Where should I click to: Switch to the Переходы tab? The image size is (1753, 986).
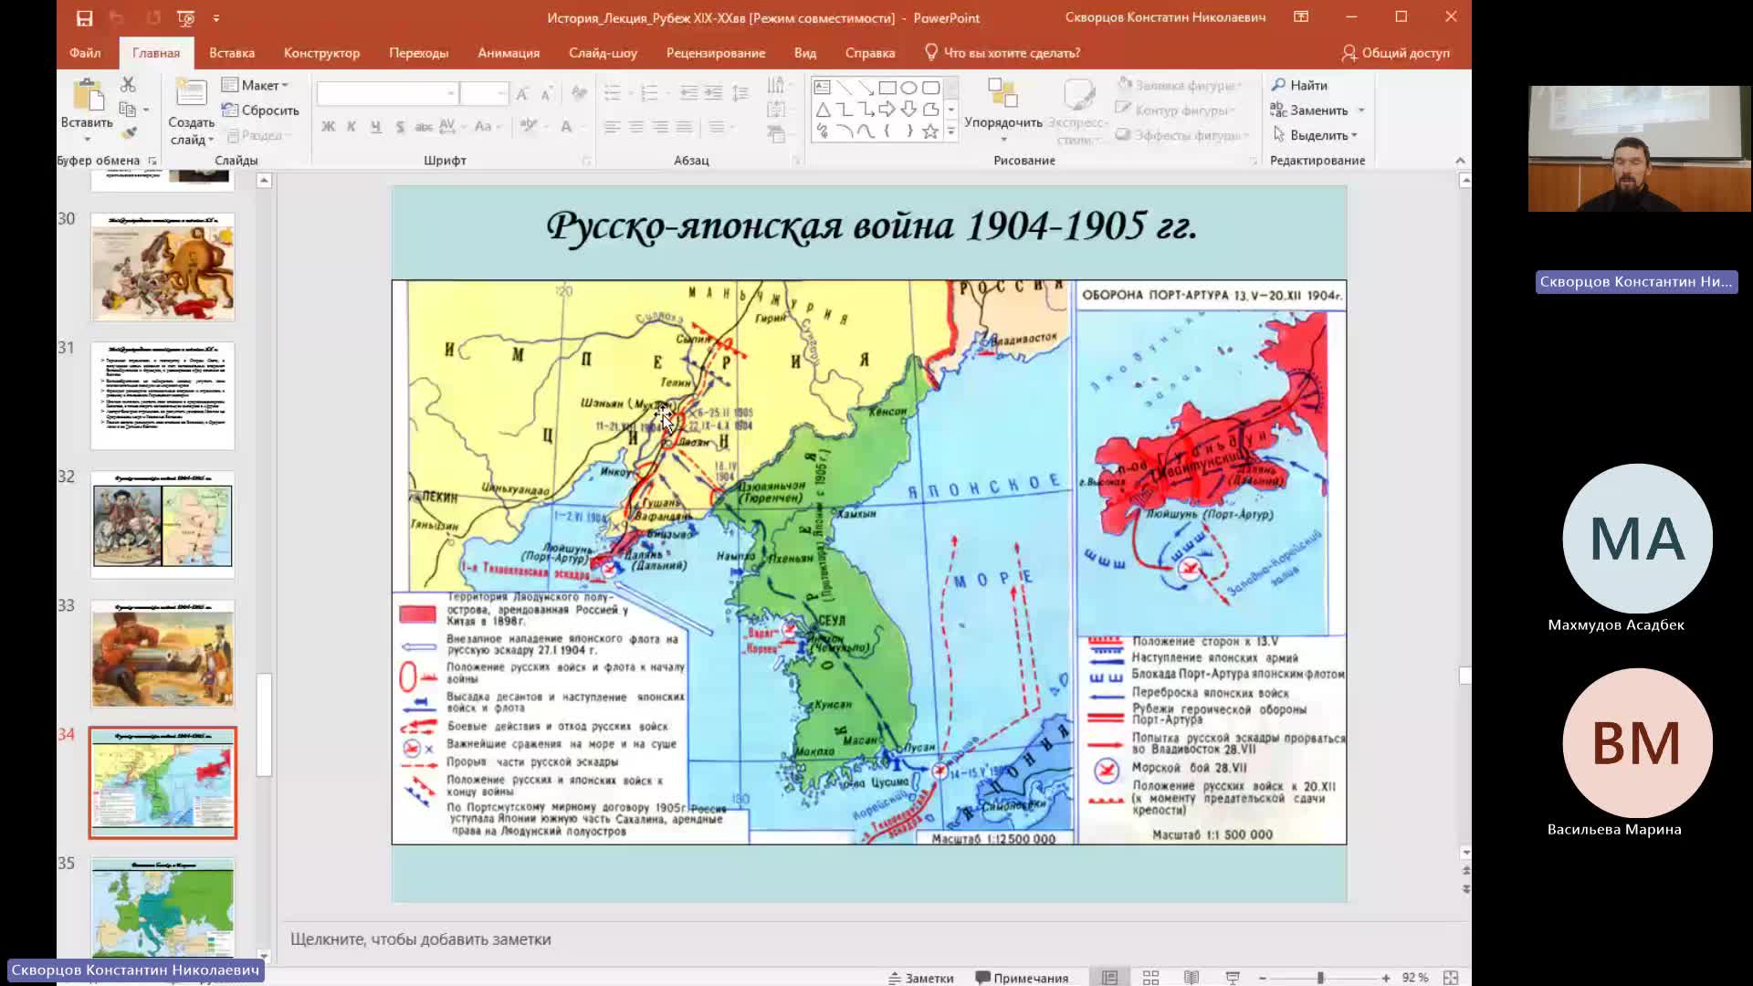click(x=418, y=53)
